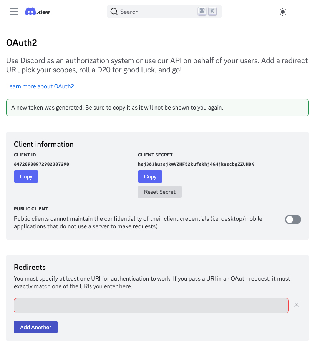The image size is (315, 341).
Task: Click the K key shortcut badge
Action: [212, 11]
